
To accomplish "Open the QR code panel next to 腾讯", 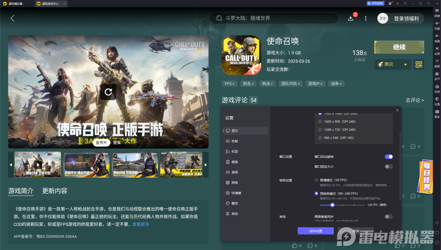I will 419,64.
